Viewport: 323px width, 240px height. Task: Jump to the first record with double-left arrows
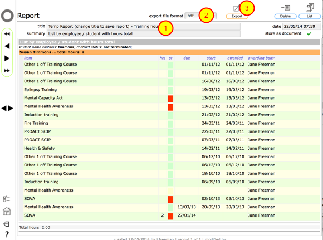pos(7,34)
